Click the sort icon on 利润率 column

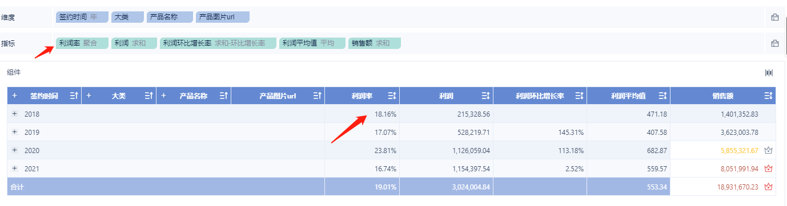[392, 96]
